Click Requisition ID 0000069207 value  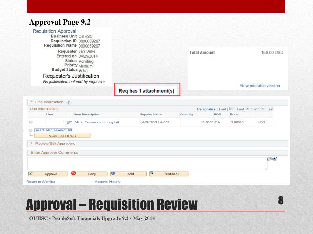[x=89, y=41]
